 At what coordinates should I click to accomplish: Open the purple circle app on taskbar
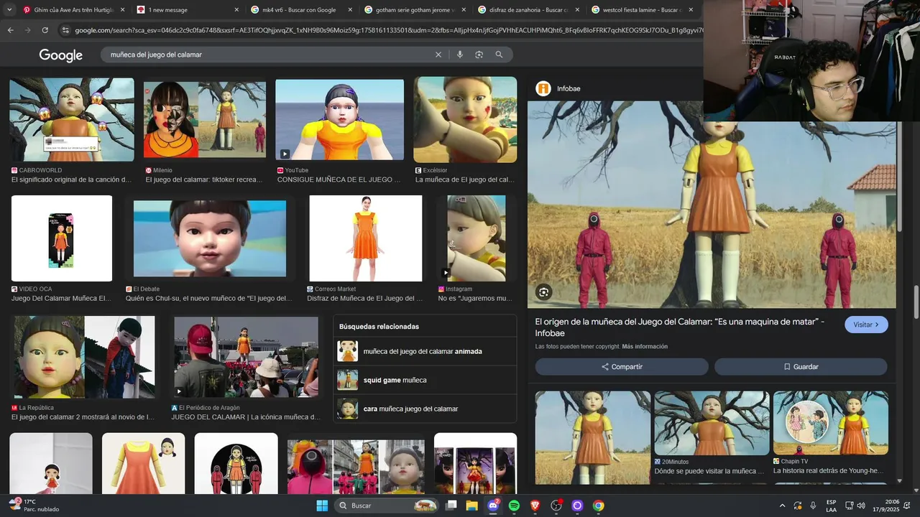click(577, 506)
